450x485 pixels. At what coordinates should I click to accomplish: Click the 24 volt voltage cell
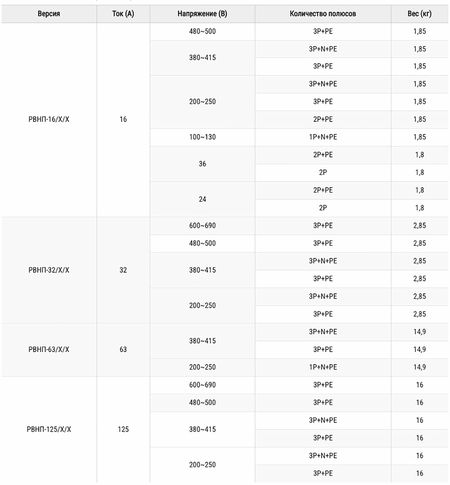pyautogui.click(x=202, y=199)
